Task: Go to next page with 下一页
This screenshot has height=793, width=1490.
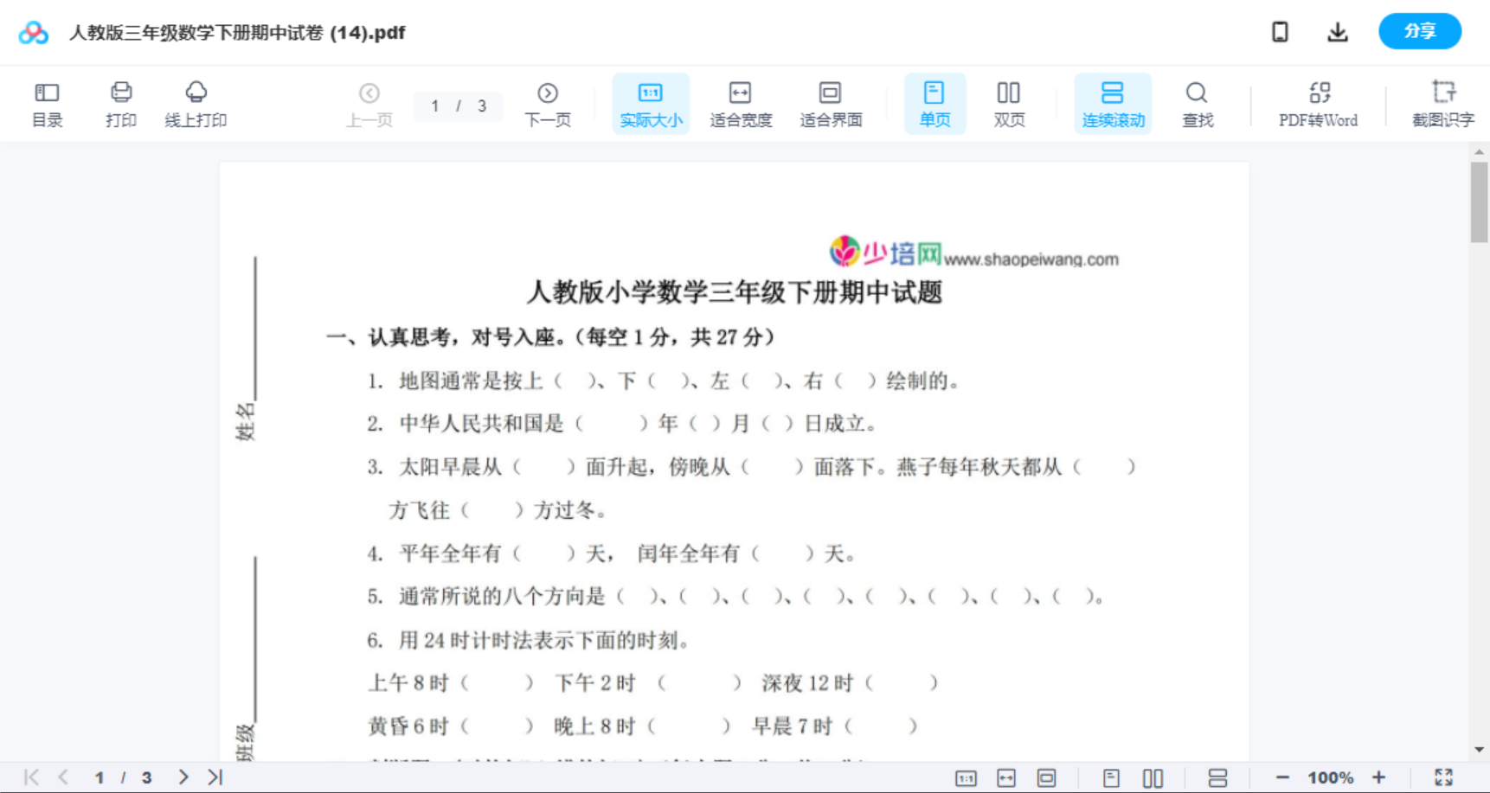Action: click(548, 103)
